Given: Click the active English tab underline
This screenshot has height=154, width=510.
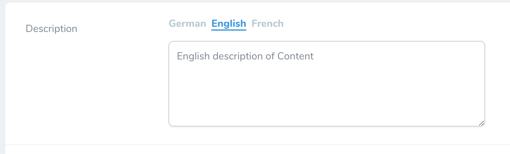Looking at the screenshot, I should pyautogui.click(x=229, y=30).
